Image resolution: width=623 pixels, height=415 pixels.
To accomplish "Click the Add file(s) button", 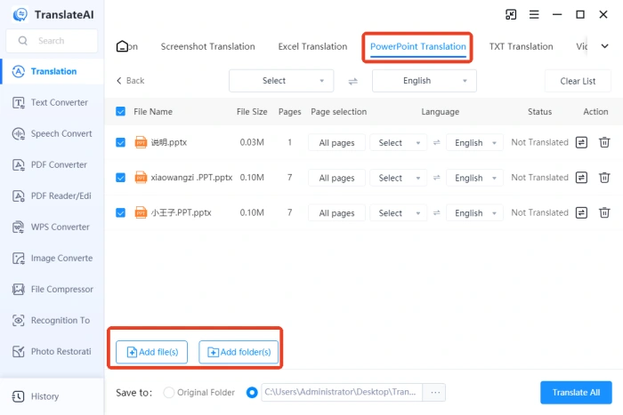I will (x=152, y=352).
